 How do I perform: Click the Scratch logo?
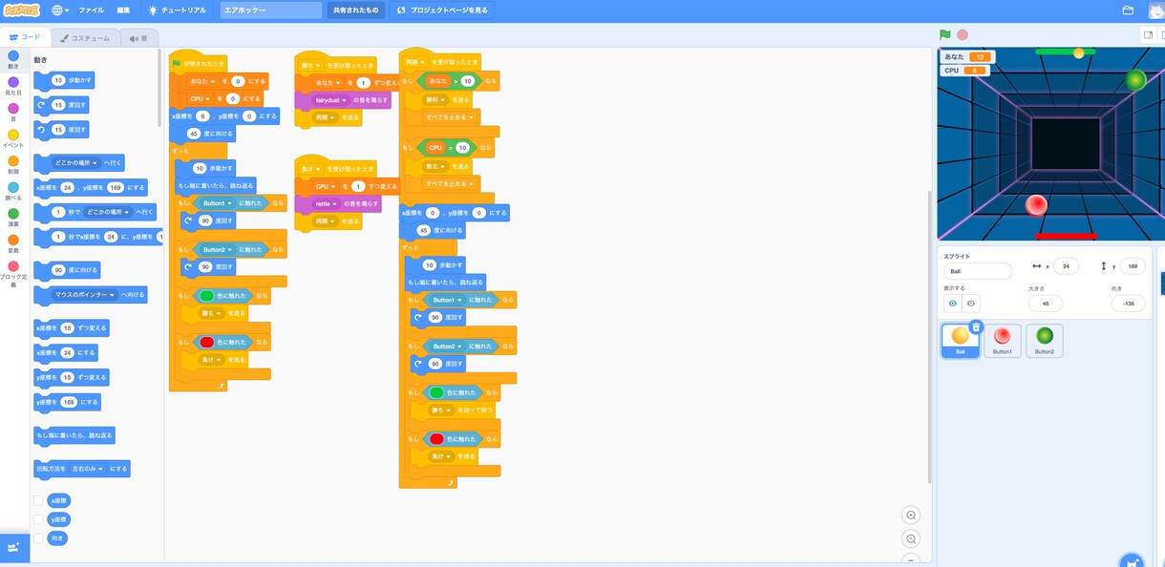22,10
